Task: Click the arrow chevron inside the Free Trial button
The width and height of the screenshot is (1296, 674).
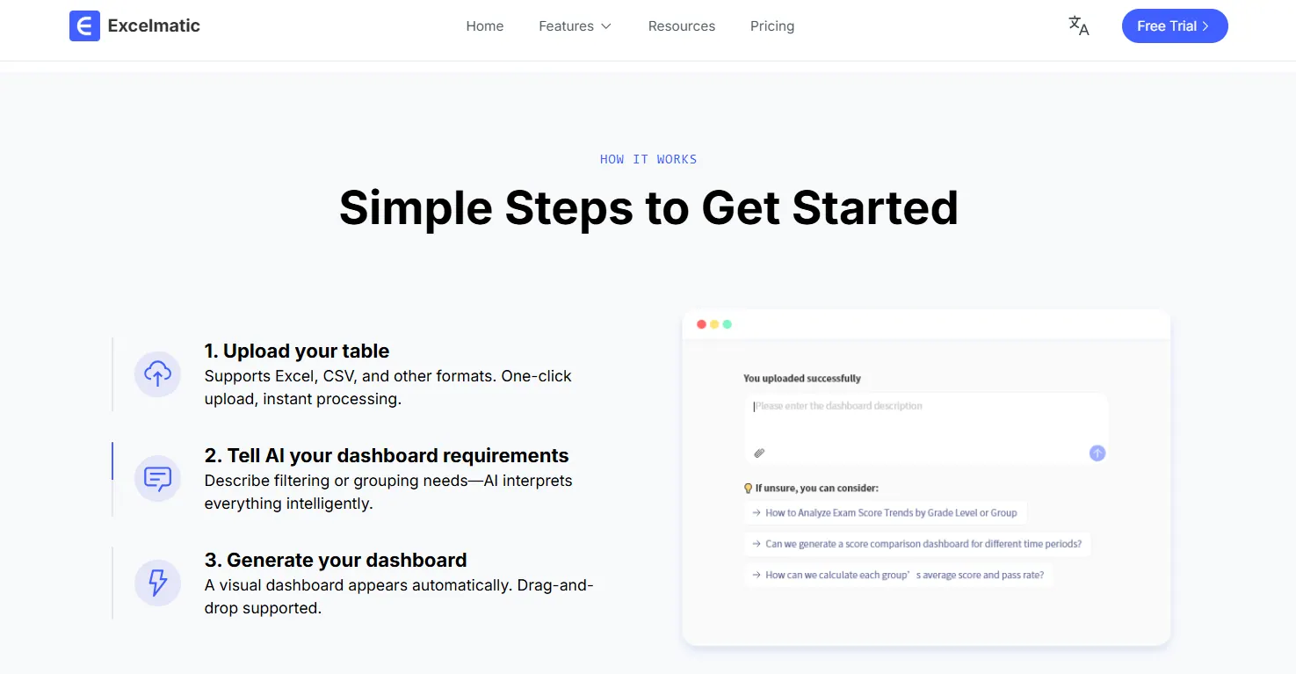Action: click(x=1205, y=25)
